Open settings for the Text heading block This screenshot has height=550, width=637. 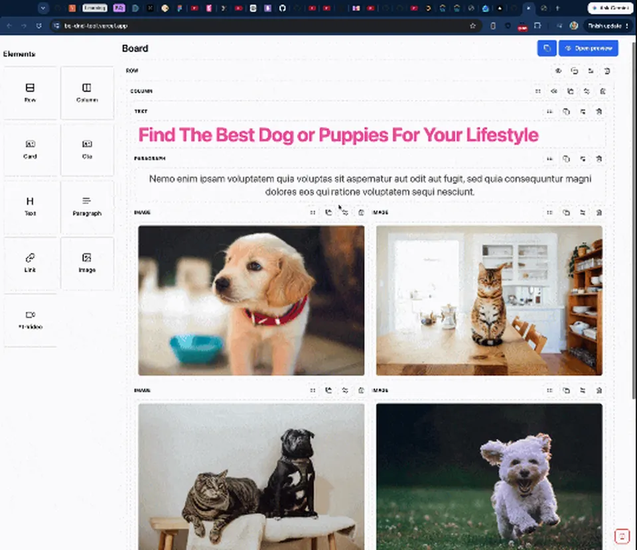583,111
